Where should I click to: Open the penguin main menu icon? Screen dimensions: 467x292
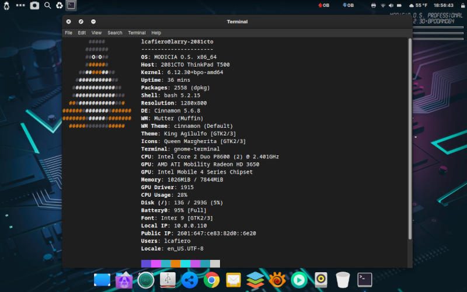pyautogui.click(x=6, y=5)
